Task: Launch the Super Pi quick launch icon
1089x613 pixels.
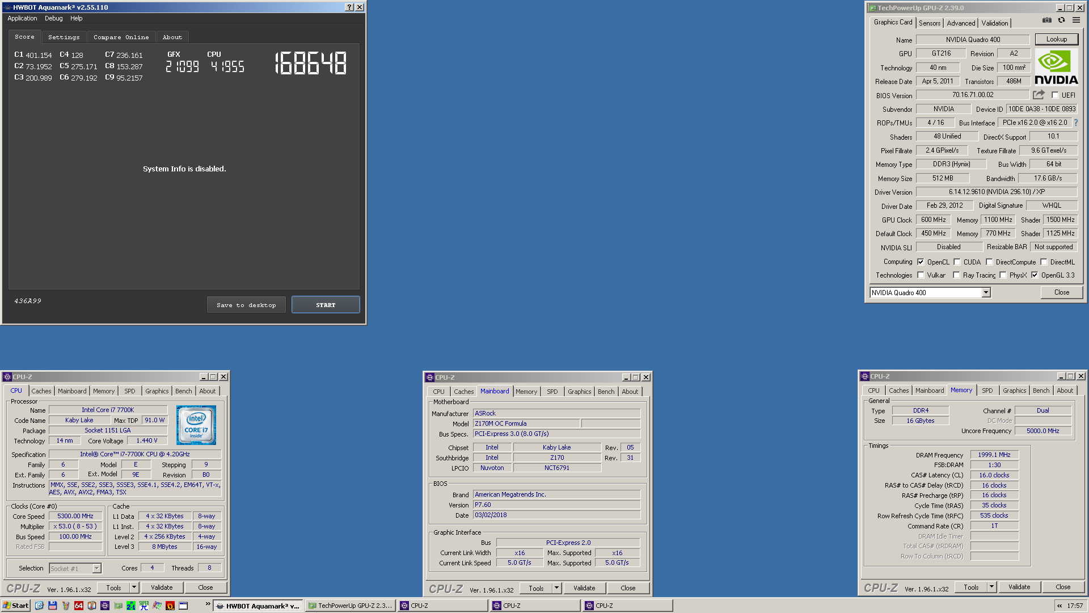Action: (x=144, y=606)
